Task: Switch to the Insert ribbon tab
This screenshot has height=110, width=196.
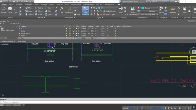Action: coord(11,5)
